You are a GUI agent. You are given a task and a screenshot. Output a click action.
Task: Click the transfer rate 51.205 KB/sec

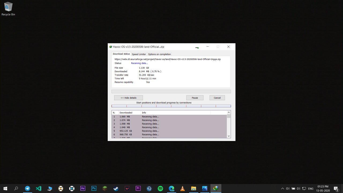click(146, 75)
